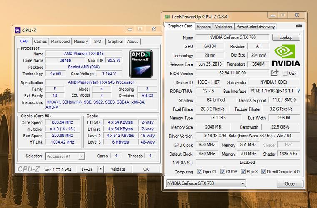Click the OK button in CPU-Z
317x208 pixels.
tap(146, 169)
